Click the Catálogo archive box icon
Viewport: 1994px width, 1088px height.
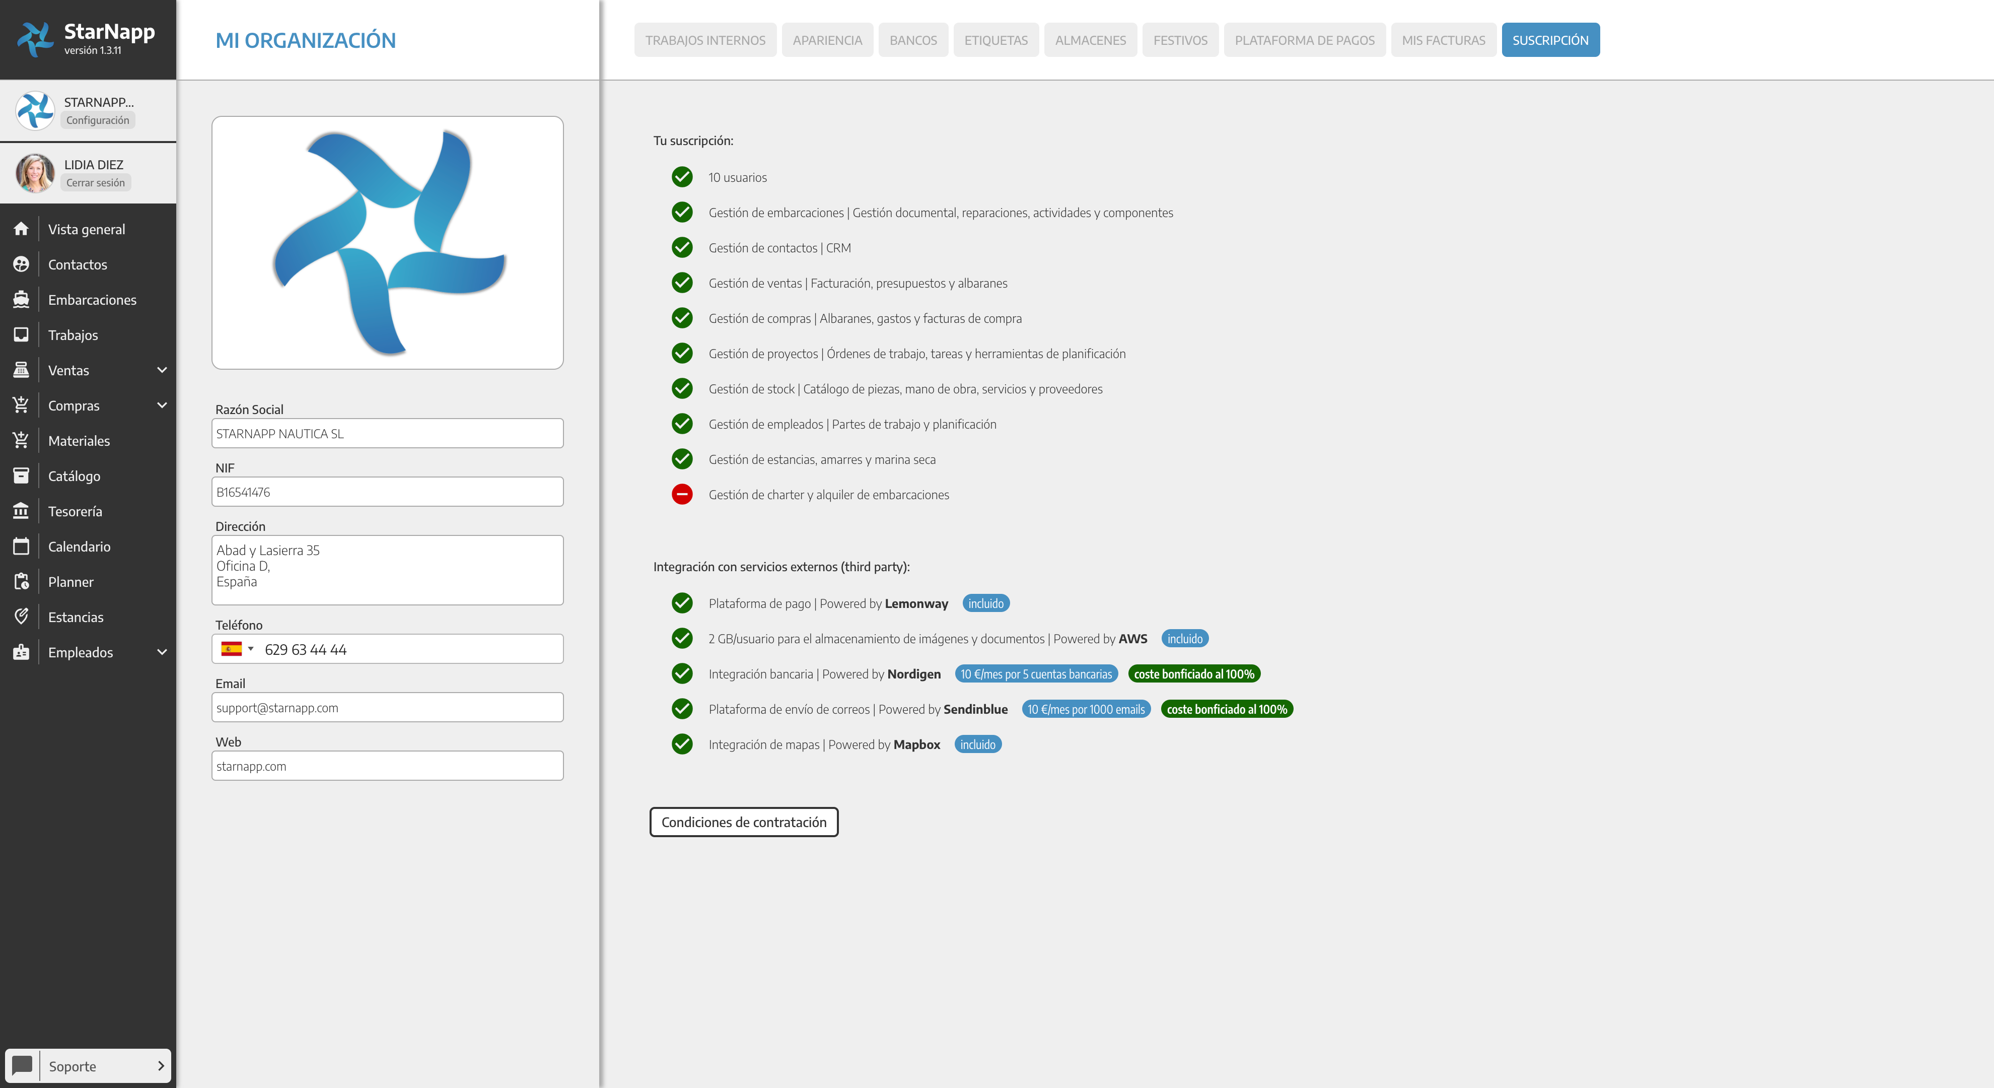point(21,476)
